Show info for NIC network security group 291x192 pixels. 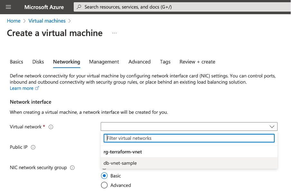(x=72, y=168)
